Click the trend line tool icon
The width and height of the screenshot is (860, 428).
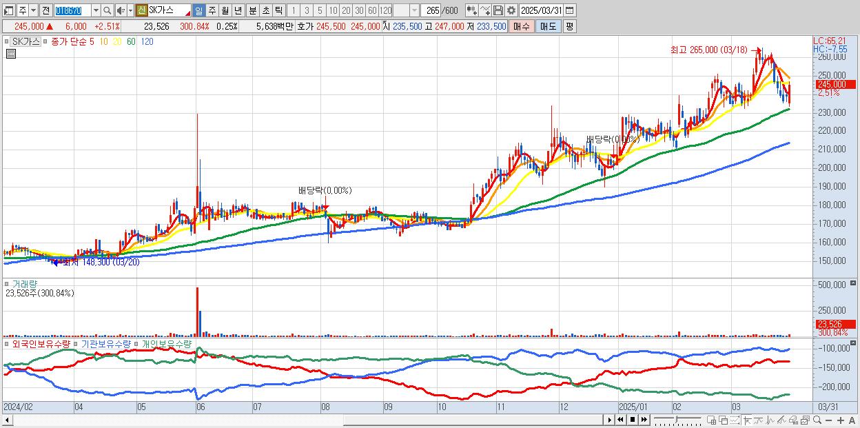(x=759, y=420)
